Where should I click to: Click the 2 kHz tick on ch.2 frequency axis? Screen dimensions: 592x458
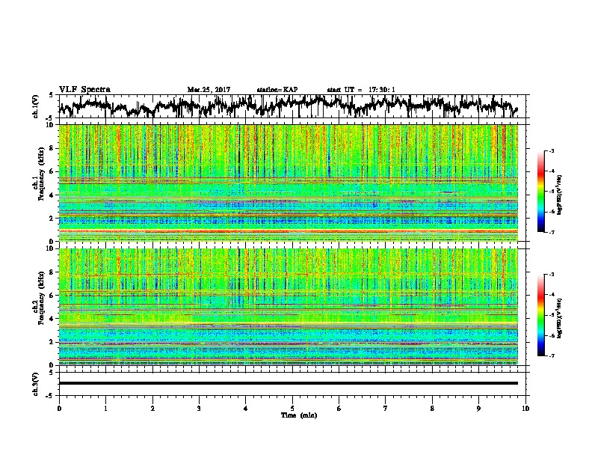52,341
